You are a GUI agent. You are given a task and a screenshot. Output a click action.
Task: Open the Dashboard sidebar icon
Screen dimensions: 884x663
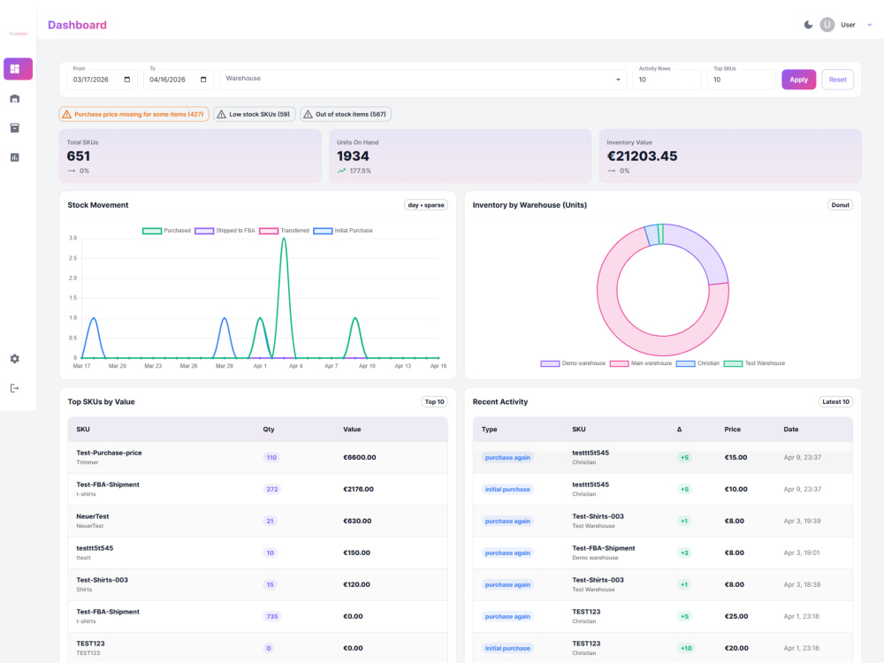(18, 69)
